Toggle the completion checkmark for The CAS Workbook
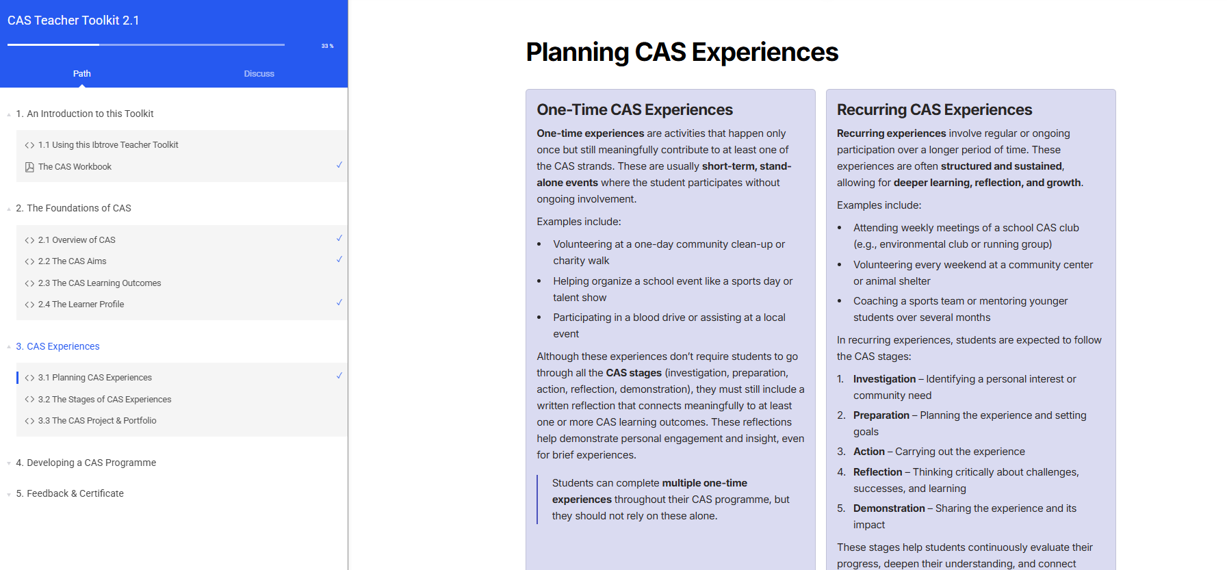 tap(339, 165)
